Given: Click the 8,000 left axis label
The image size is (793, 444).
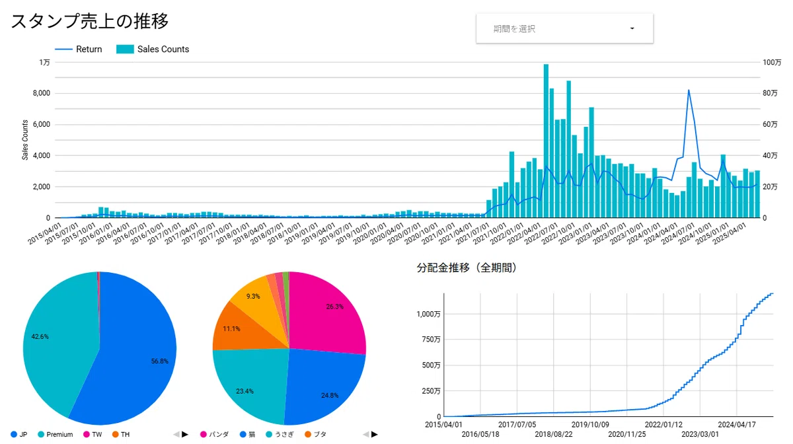Looking at the screenshot, I should pos(41,93).
